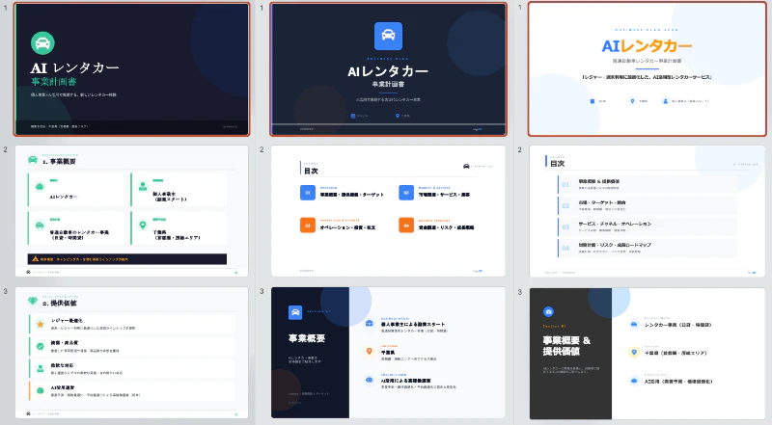Click blue 02 square on grid 目次 slide

[x=406, y=193]
